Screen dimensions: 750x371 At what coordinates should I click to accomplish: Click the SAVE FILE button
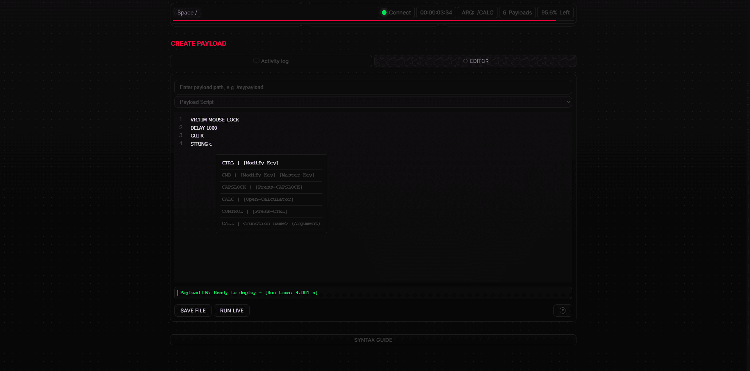coord(193,310)
